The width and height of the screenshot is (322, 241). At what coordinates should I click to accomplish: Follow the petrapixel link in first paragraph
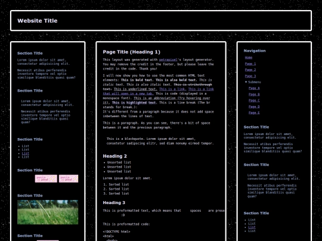(x=168, y=60)
